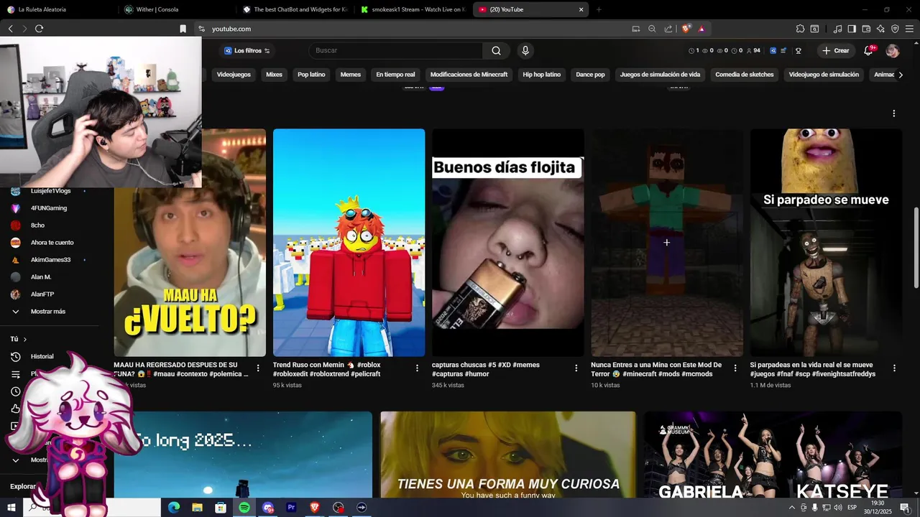Screen dimensions: 920x517
Task: Switch to smokeask1 Stream browser tab
Action: [x=413, y=9]
